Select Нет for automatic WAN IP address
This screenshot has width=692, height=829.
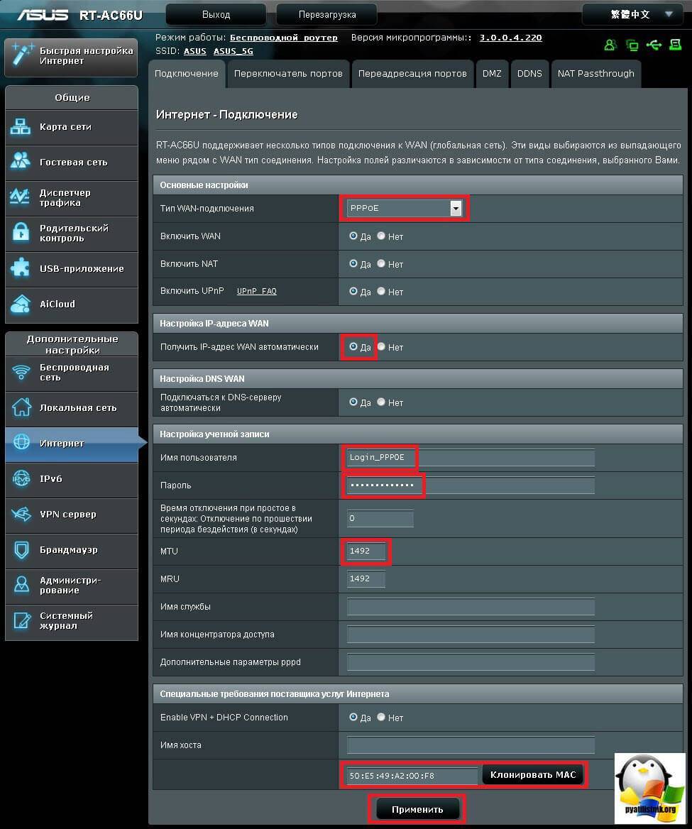click(x=381, y=347)
